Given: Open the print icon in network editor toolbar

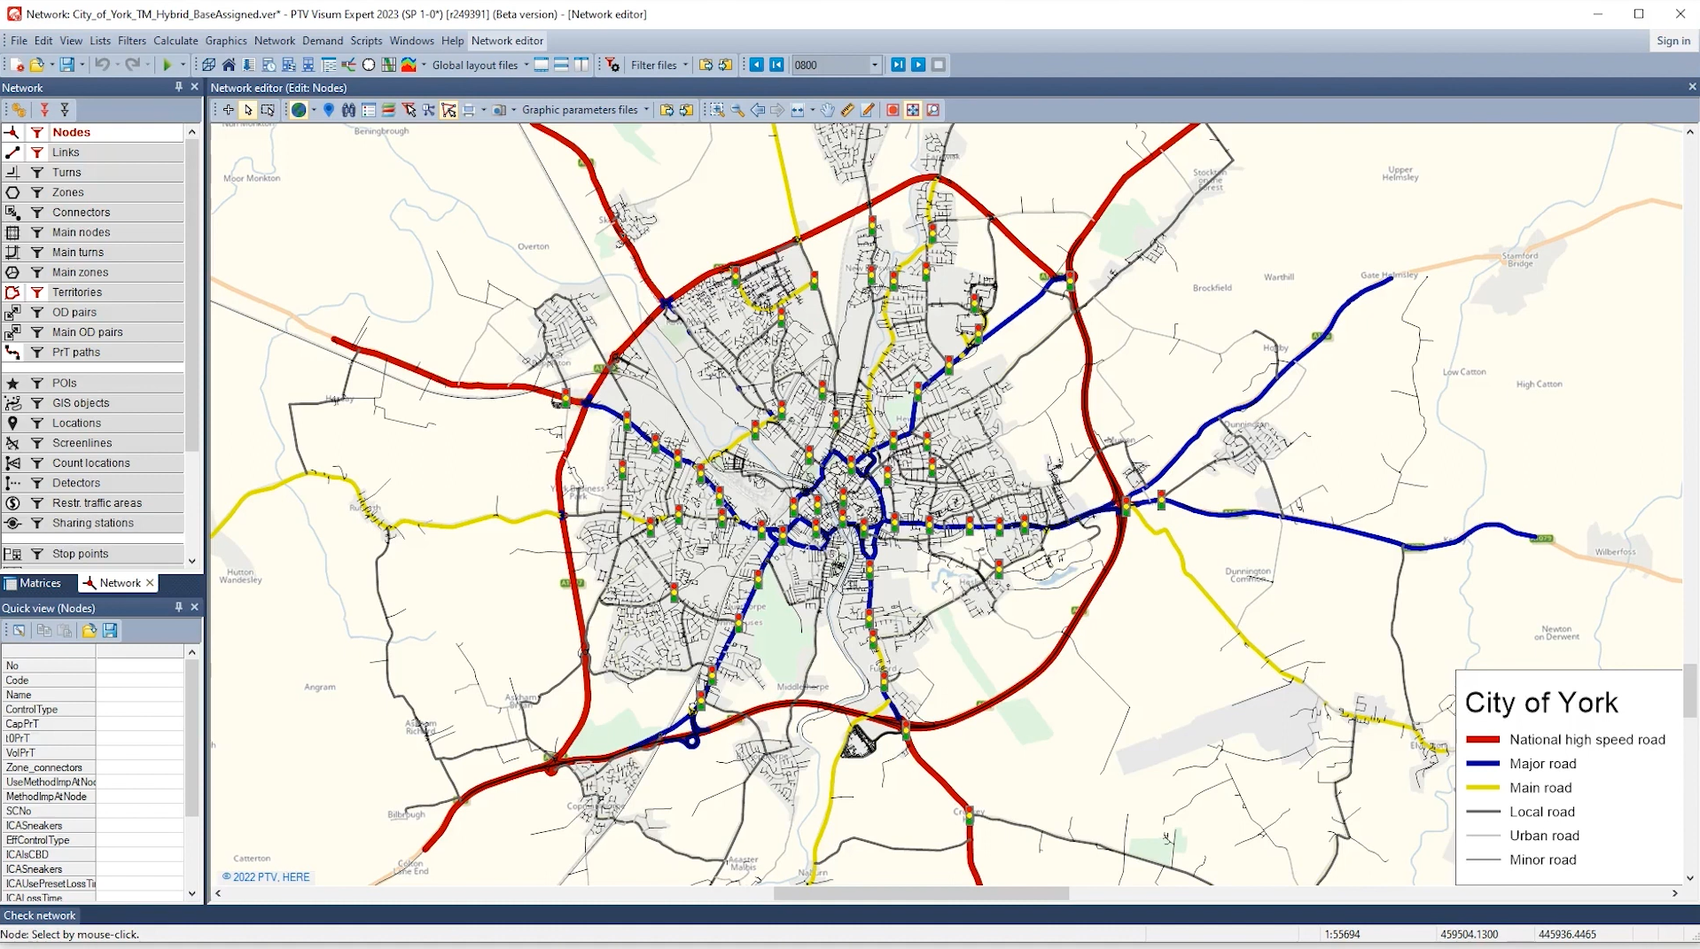Looking at the screenshot, I should coord(469,110).
